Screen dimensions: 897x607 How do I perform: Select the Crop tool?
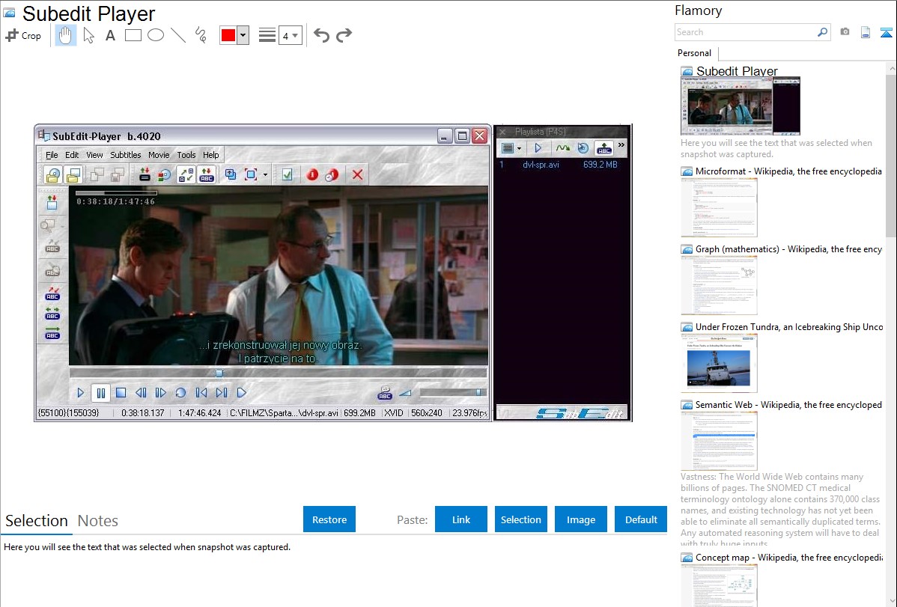pos(23,35)
